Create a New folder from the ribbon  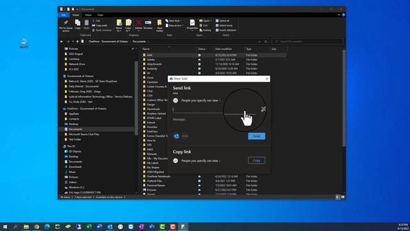160,26
